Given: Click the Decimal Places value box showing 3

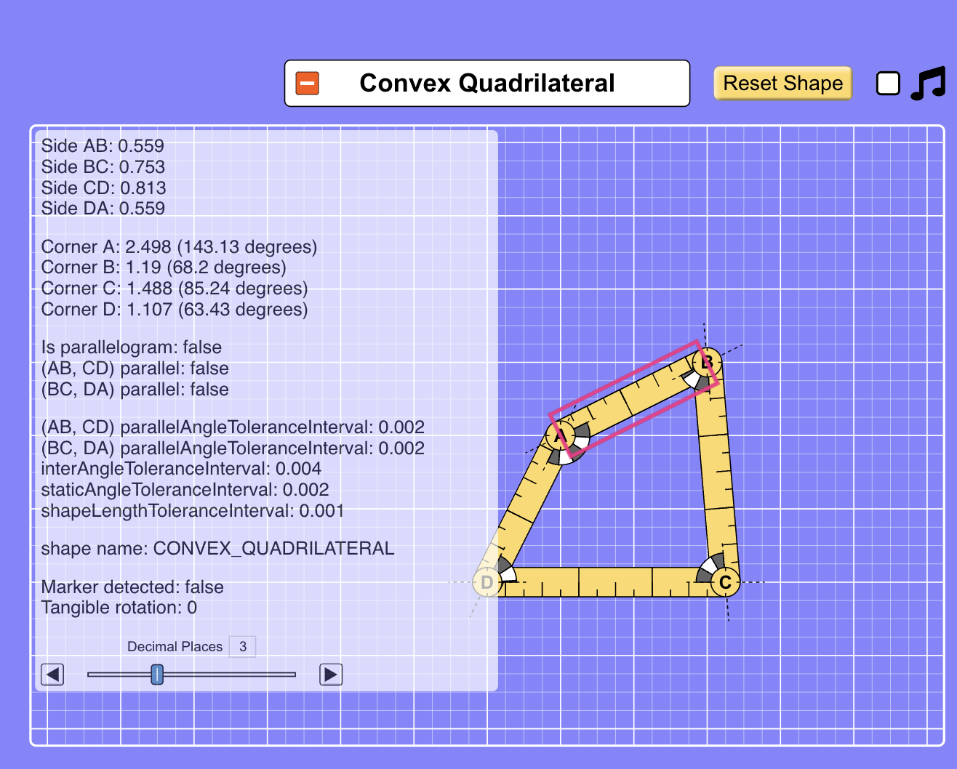Looking at the screenshot, I should tap(243, 646).
